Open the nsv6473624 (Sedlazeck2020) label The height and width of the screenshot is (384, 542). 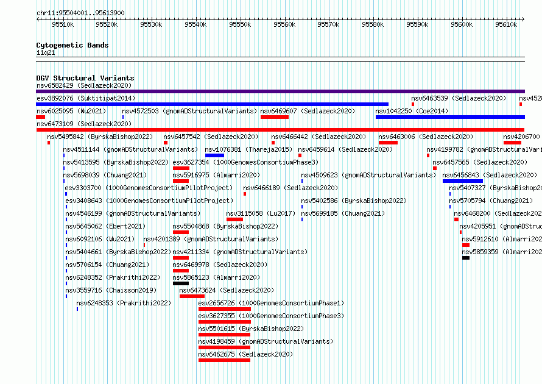coord(227,290)
